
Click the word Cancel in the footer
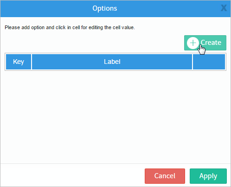[165, 176]
